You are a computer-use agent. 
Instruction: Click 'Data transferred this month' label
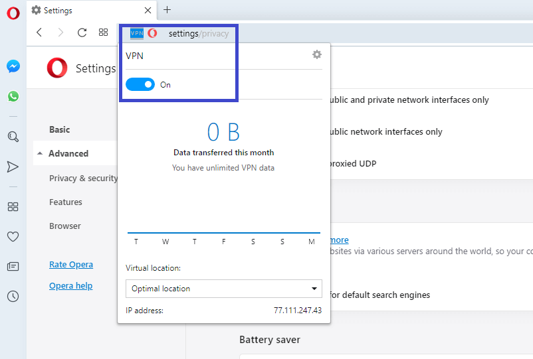click(224, 153)
